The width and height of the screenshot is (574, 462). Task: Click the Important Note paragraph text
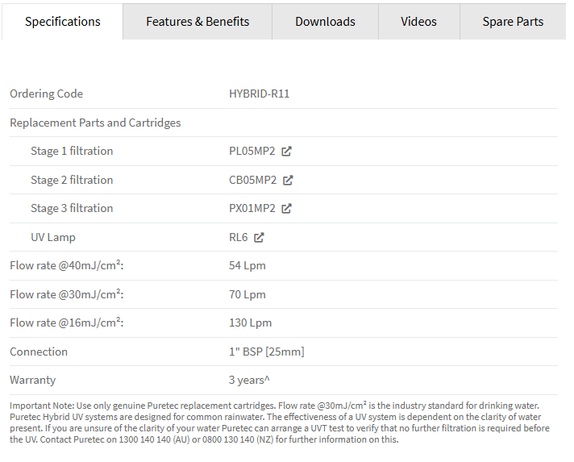click(x=280, y=422)
